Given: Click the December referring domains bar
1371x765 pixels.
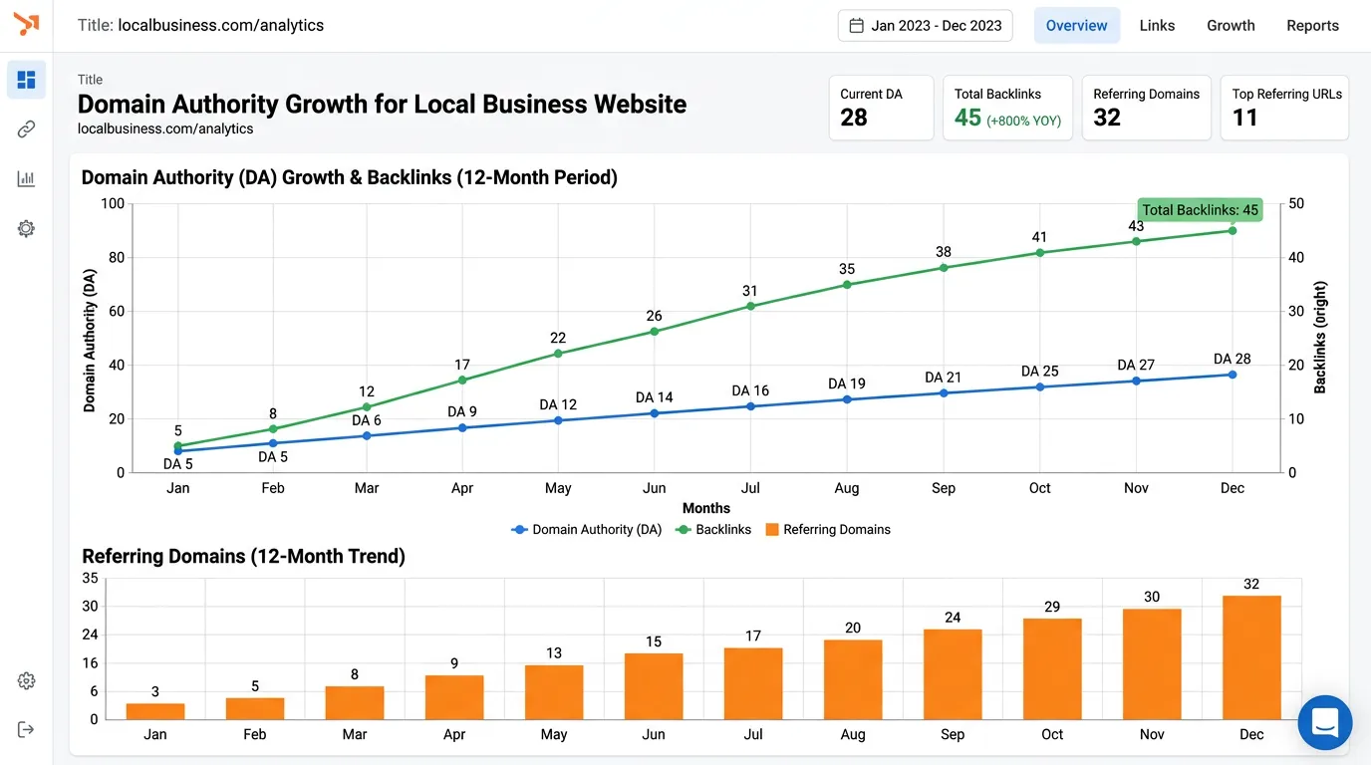Looking at the screenshot, I should 1251,657.
